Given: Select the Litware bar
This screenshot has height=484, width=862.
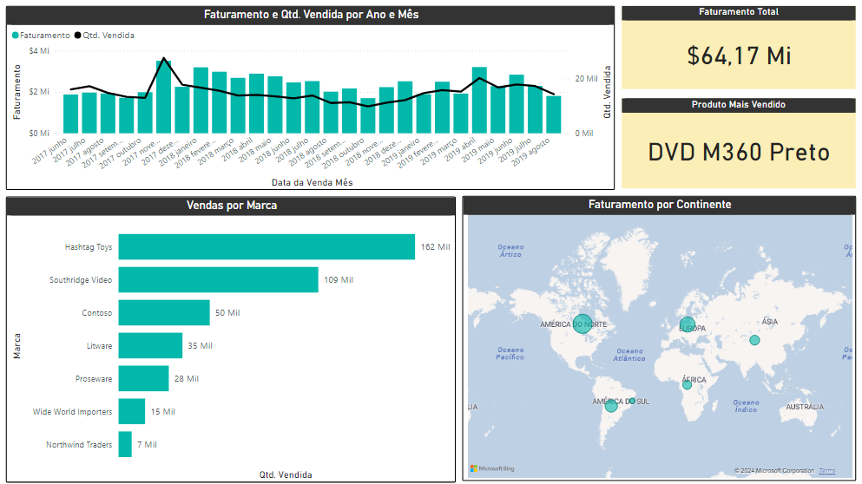Looking at the screenshot, I should tap(150, 345).
